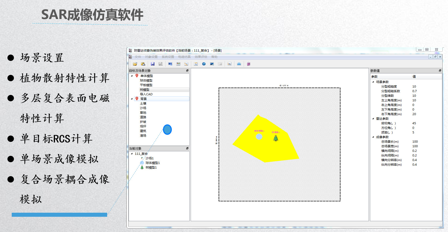The width and height of the screenshot is (448, 232).
Task: Float the 参数值 panel
Action: [440, 71]
